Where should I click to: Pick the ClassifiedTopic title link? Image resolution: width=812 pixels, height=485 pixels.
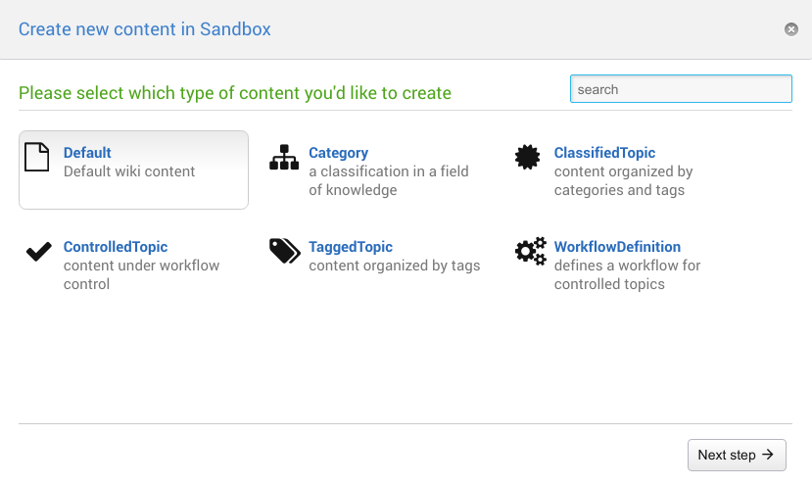604,153
